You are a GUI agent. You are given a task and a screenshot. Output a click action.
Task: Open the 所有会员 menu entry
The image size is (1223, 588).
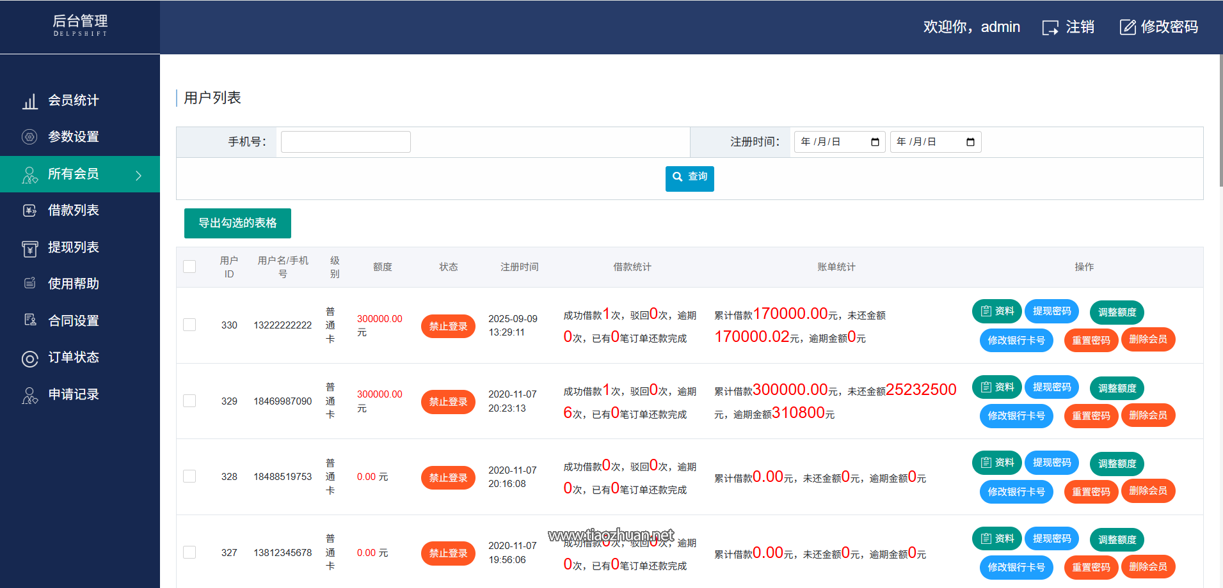[74, 174]
